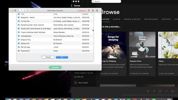Uncheck the Despacito - Remix checkbox
Image resolution: width=178 pixels, height=100 pixels.
pyautogui.click(x=19, y=17)
